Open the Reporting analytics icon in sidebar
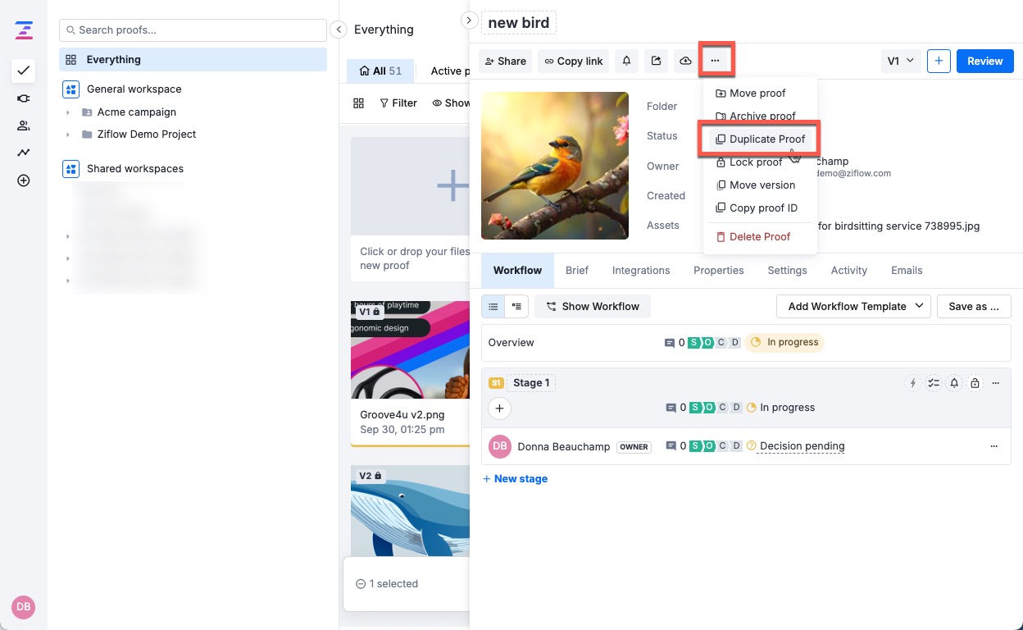This screenshot has height=630, width=1023. coord(23,152)
